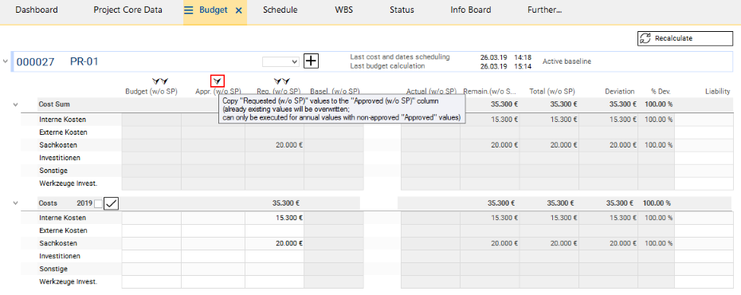Click the checkmark approve icon beside 2019
Image resolution: width=741 pixels, height=295 pixels.
click(x=112, y=203)
